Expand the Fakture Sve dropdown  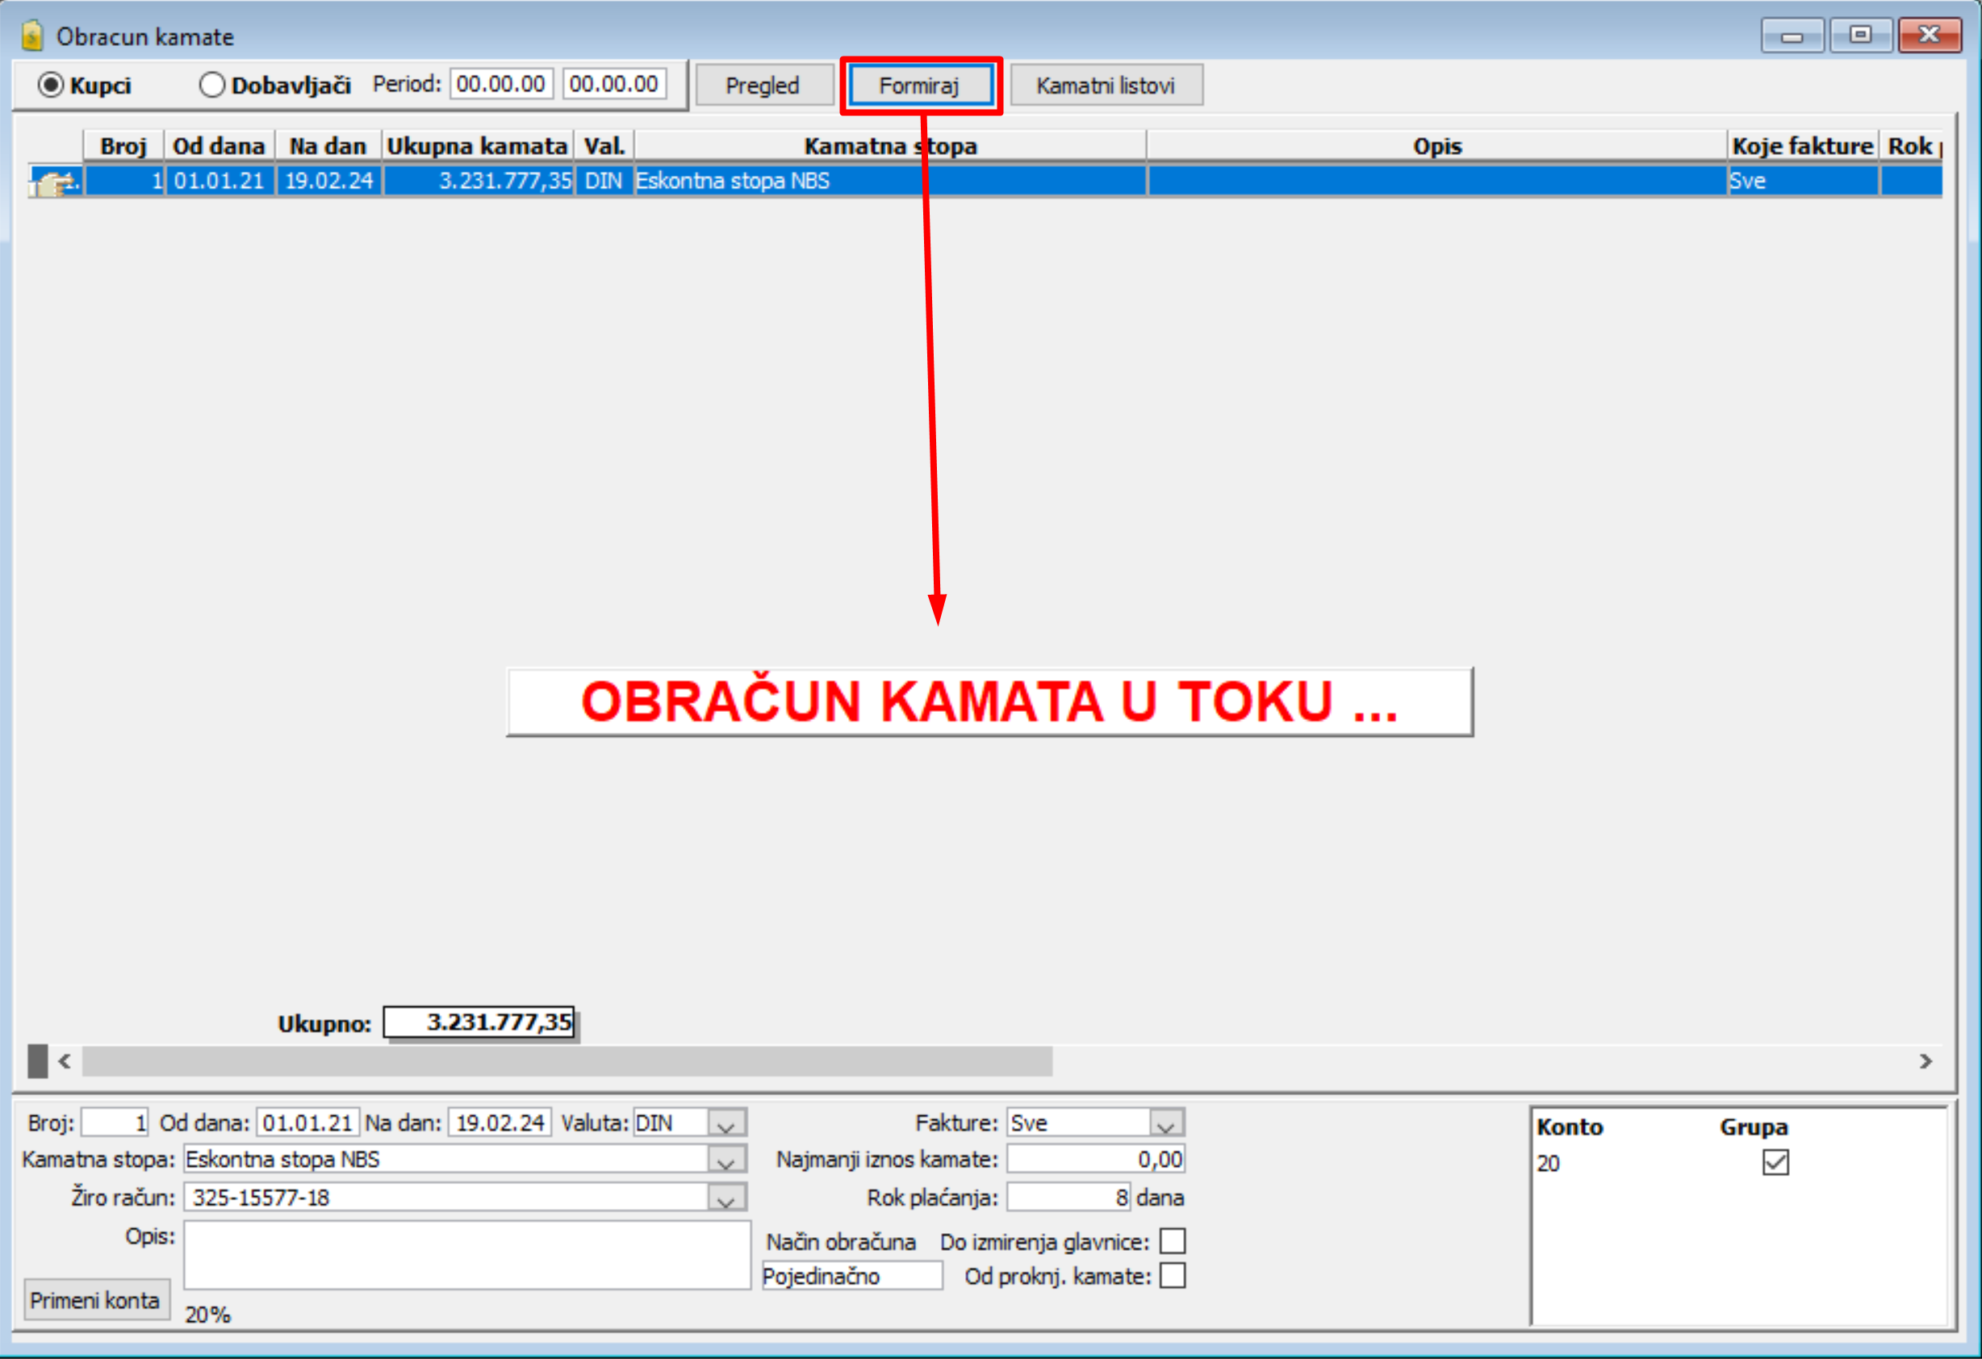tap(1166, 1123)
